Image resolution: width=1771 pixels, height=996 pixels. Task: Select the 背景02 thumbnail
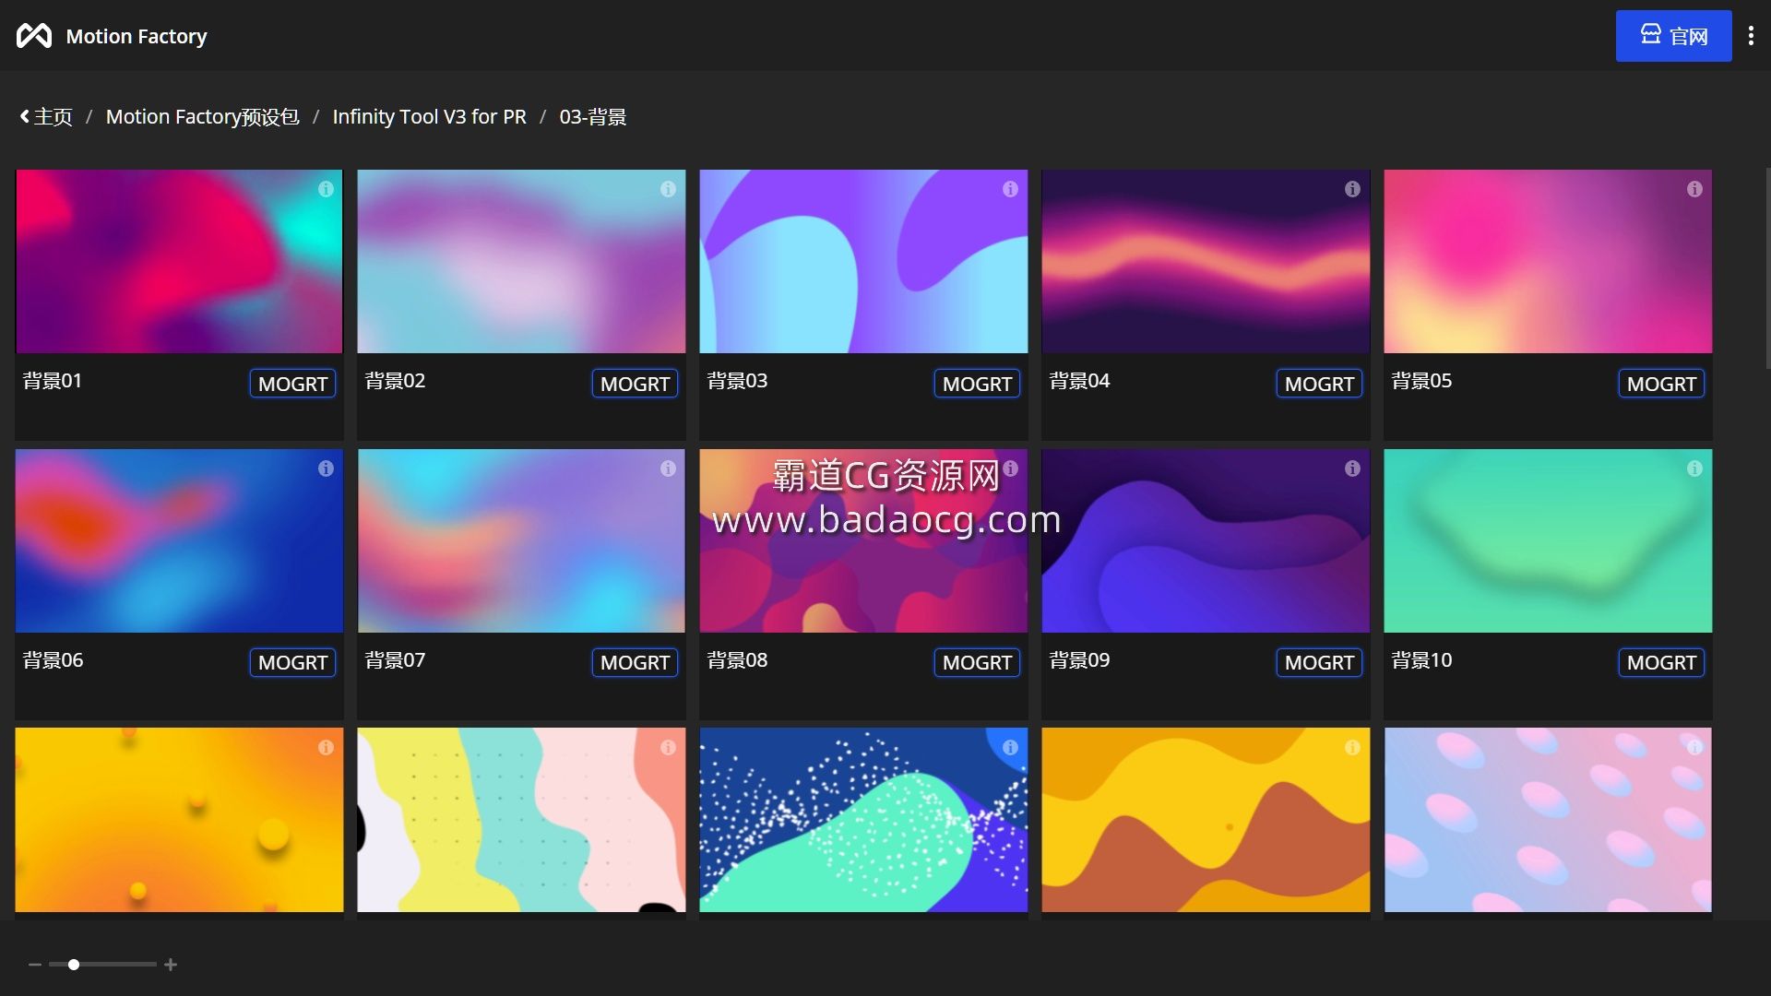pos(521,261)
